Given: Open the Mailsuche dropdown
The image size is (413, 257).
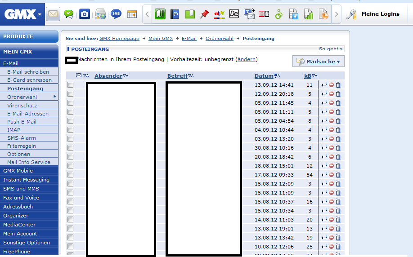Looking at the screenshot, I should tap(319, 62).
